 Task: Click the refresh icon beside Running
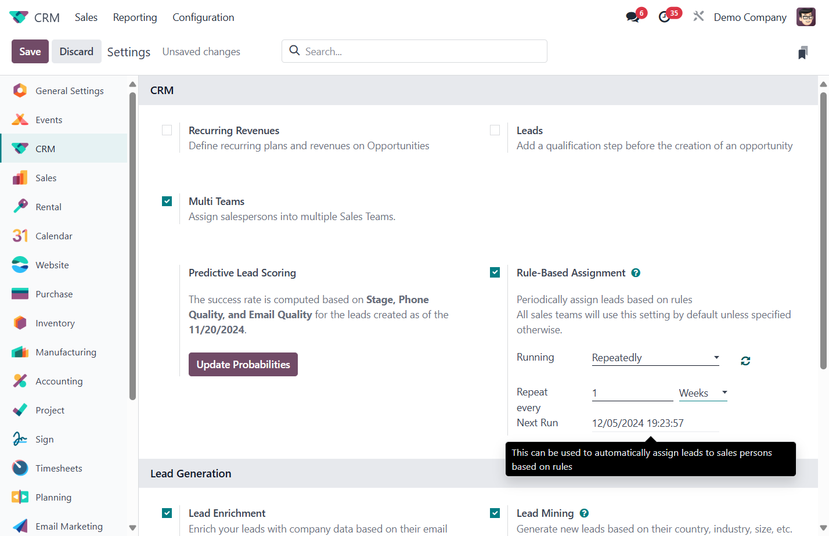[745, 361]
